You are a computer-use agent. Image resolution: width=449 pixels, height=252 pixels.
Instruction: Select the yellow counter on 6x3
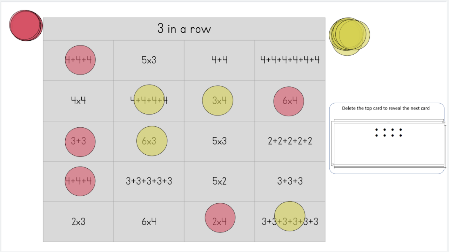point(152,141)
